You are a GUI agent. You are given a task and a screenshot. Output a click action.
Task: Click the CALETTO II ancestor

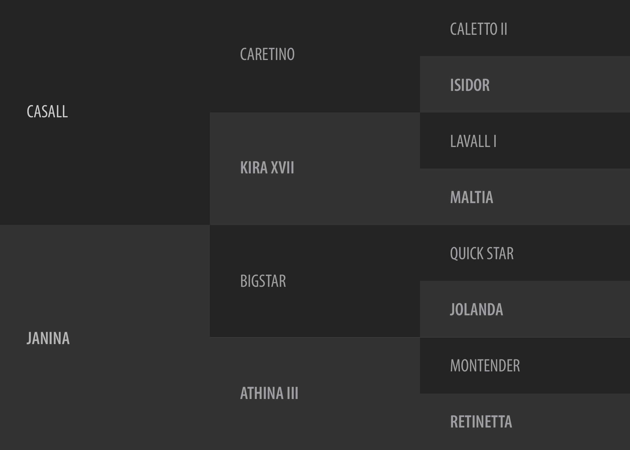pyautogui.click(x=478, y=29)
